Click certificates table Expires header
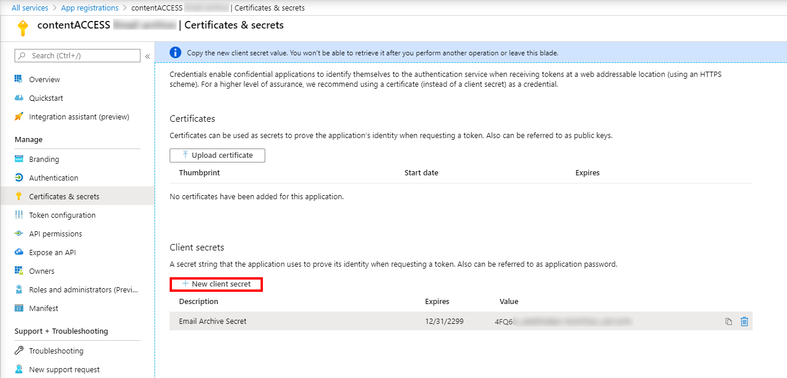The height and width of the screenshot is (378, 787). tap(588, 173)
